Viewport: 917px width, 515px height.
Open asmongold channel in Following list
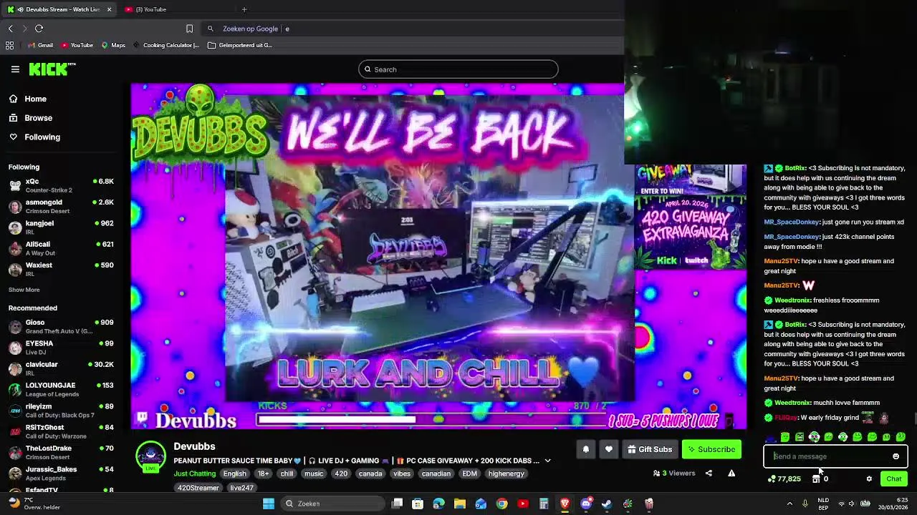(62, 207)
